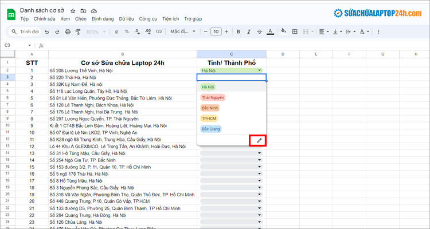Click cell 'Số 07 Đại lộ Lê Nin LKD2, TP Vinh, Nghệ An'

[x=123, y=133]
